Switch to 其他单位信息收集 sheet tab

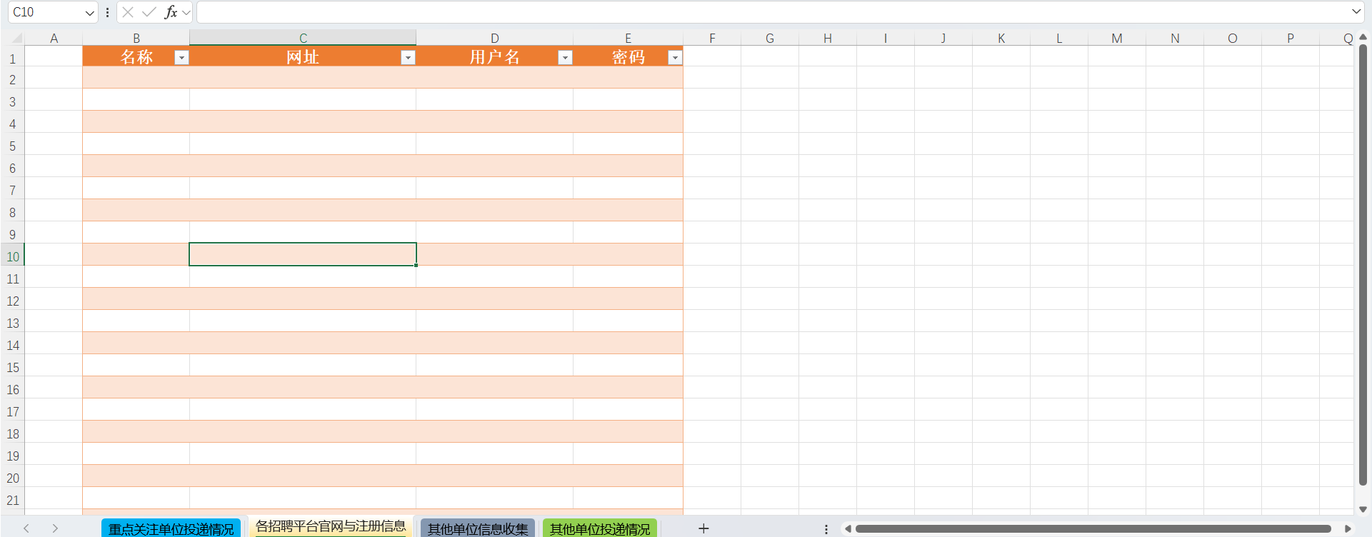[478, 529]
